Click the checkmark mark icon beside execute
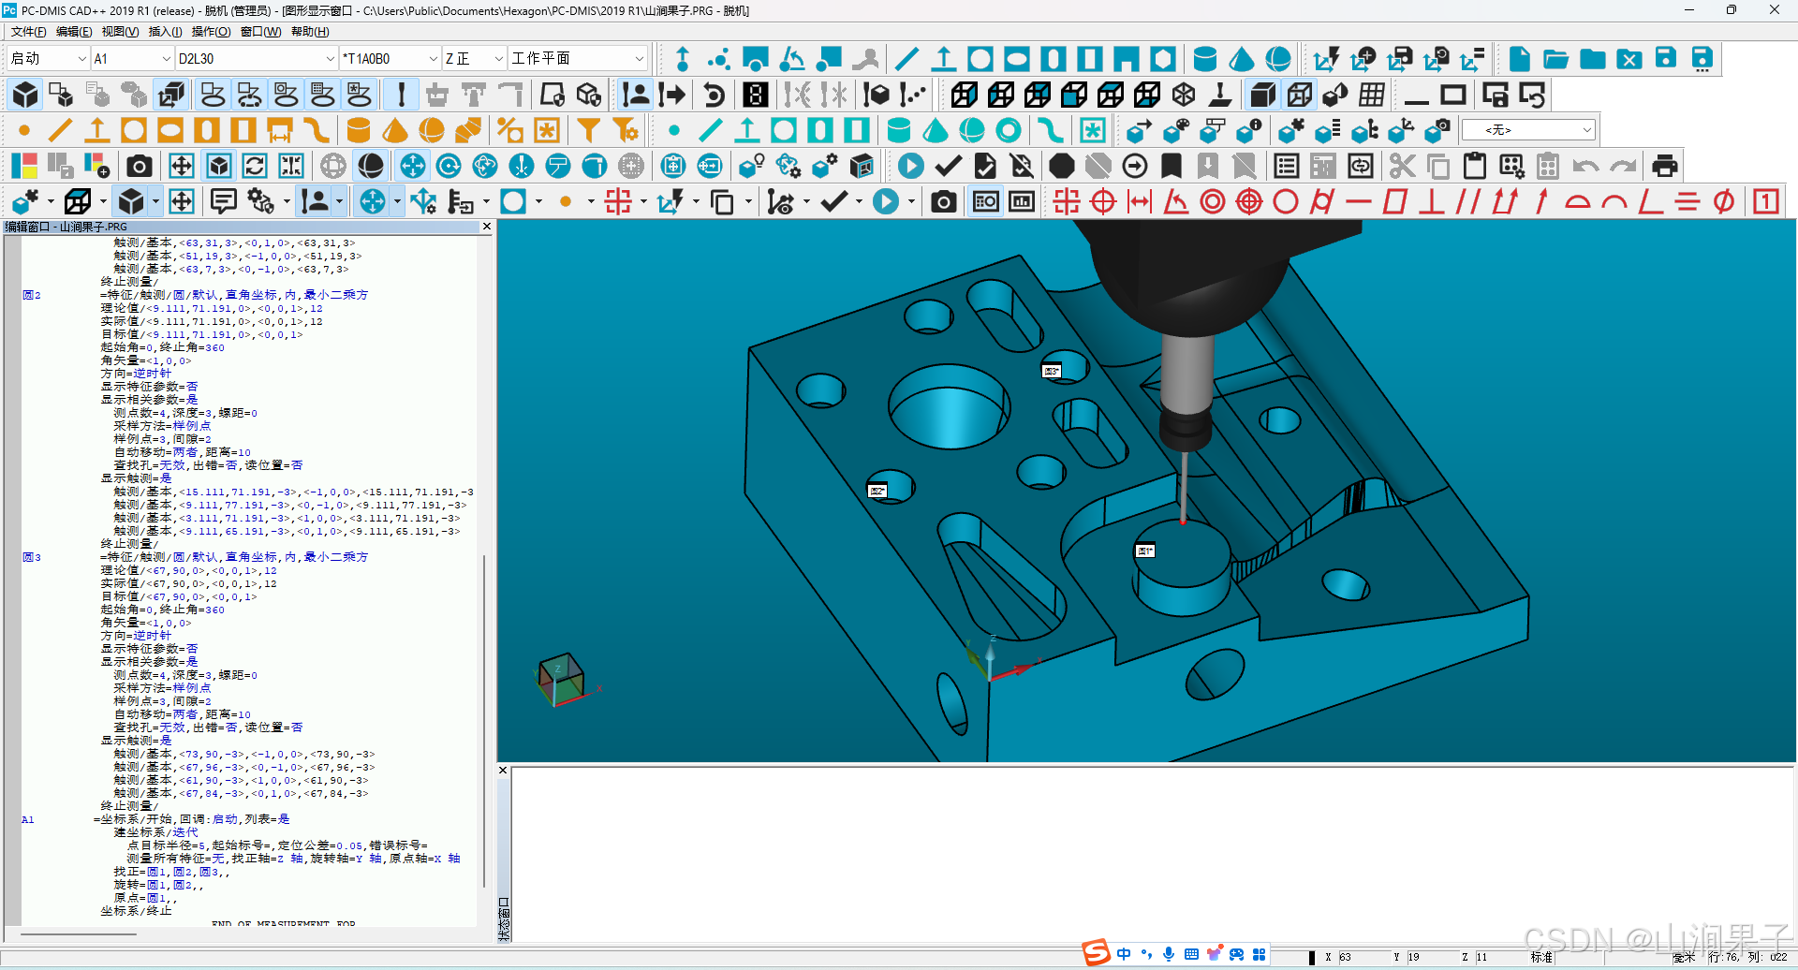The width and height of the screenshot is (1798, 970). pyautogui.click(x=948, y=166)
